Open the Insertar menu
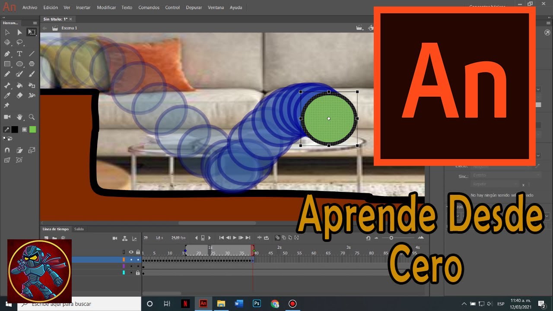The image size is (553, 311). [83, 7]
